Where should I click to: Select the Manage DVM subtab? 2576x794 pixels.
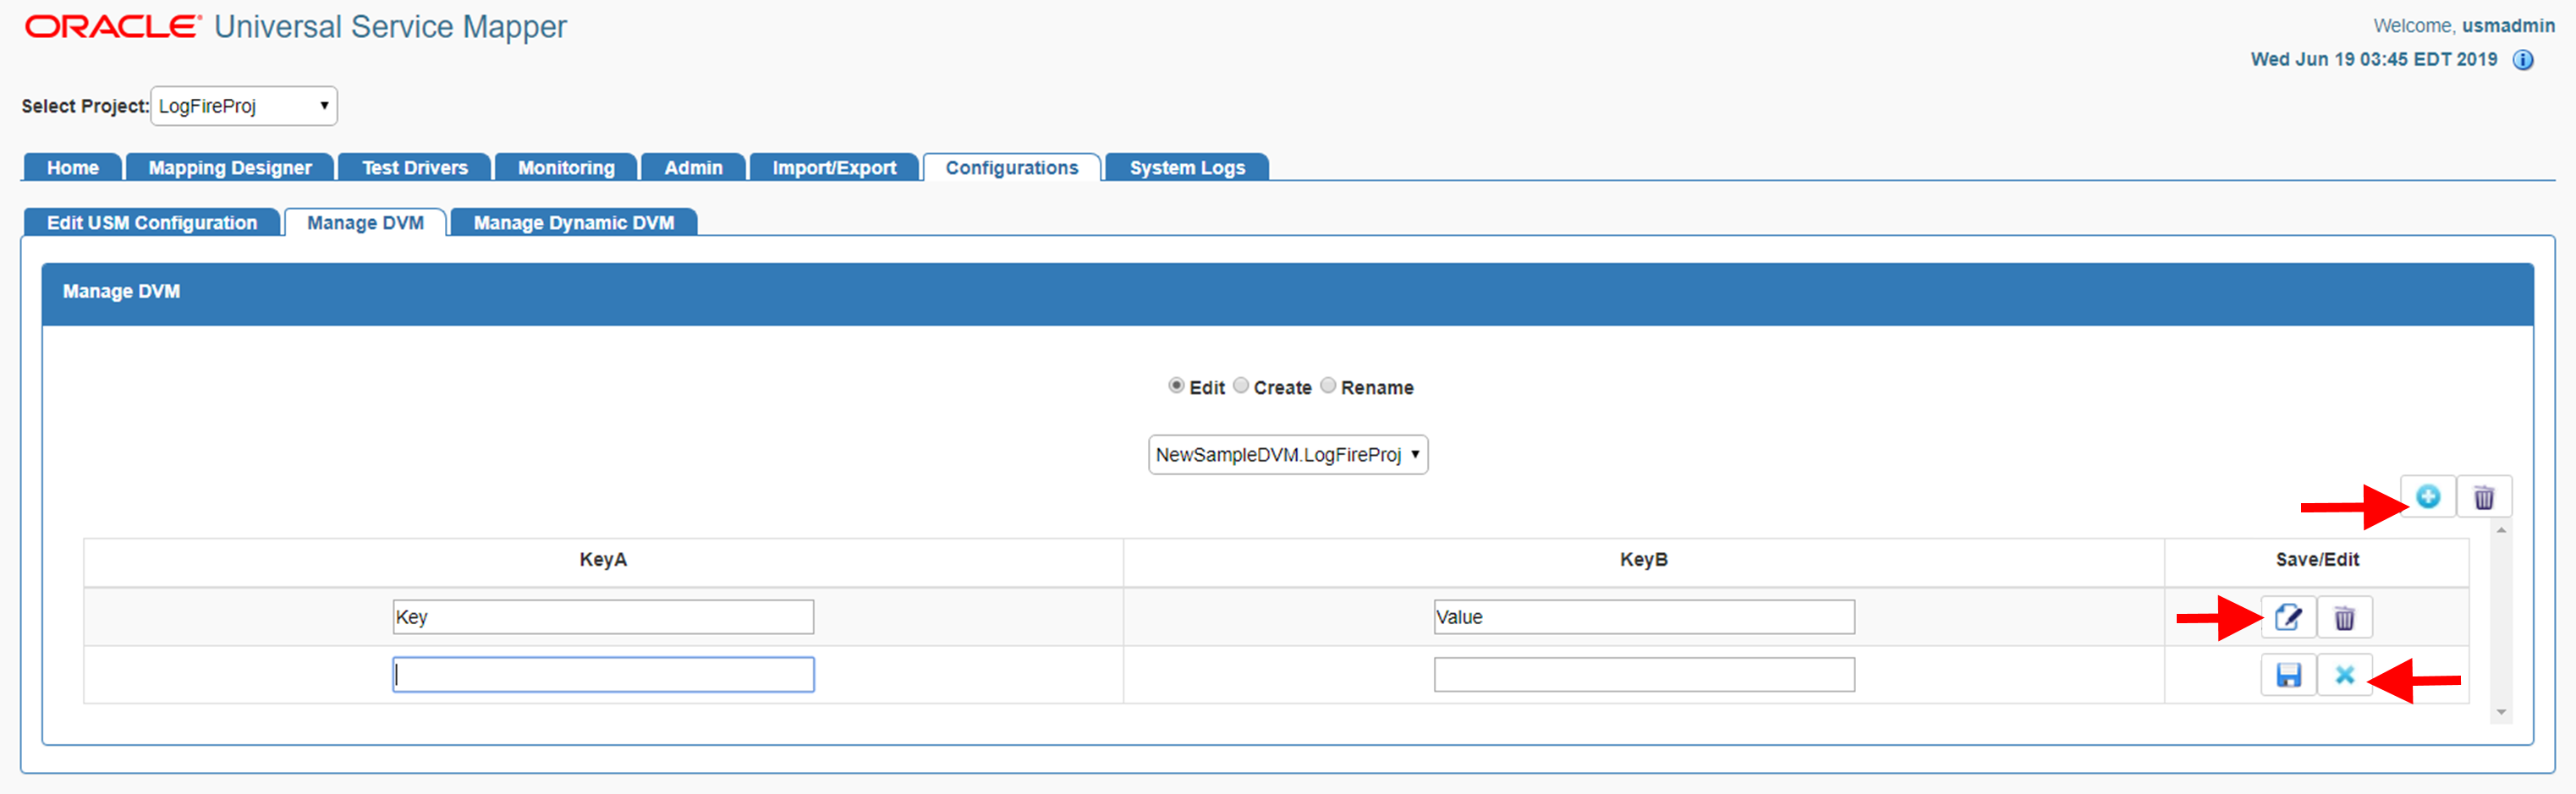point(365,223)
